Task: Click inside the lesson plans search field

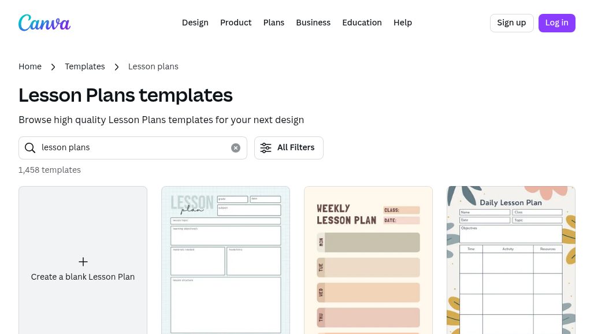Action: pos(132,148)
